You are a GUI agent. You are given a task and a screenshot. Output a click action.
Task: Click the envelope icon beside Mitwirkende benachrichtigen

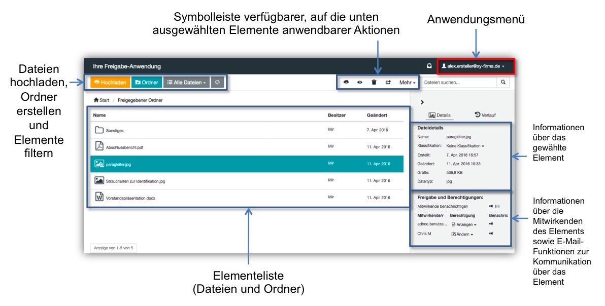pos(497,206)
